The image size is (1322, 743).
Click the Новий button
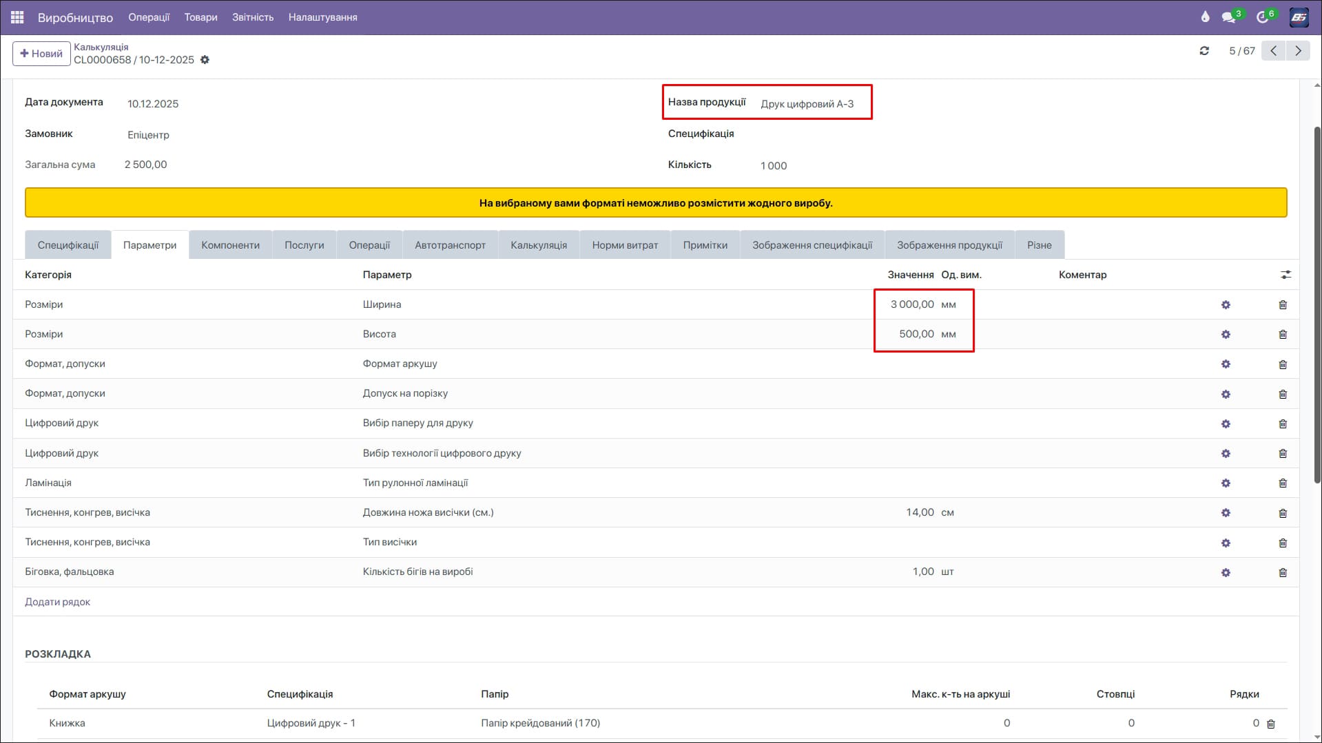tap(41, 54)
